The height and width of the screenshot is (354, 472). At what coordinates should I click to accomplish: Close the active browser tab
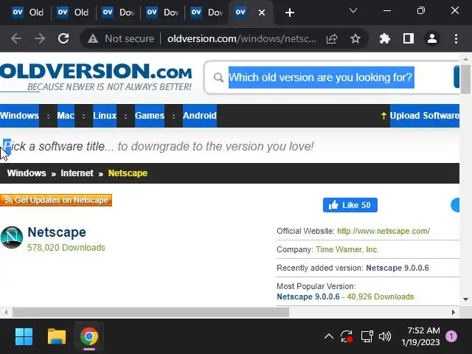(262, 13)
